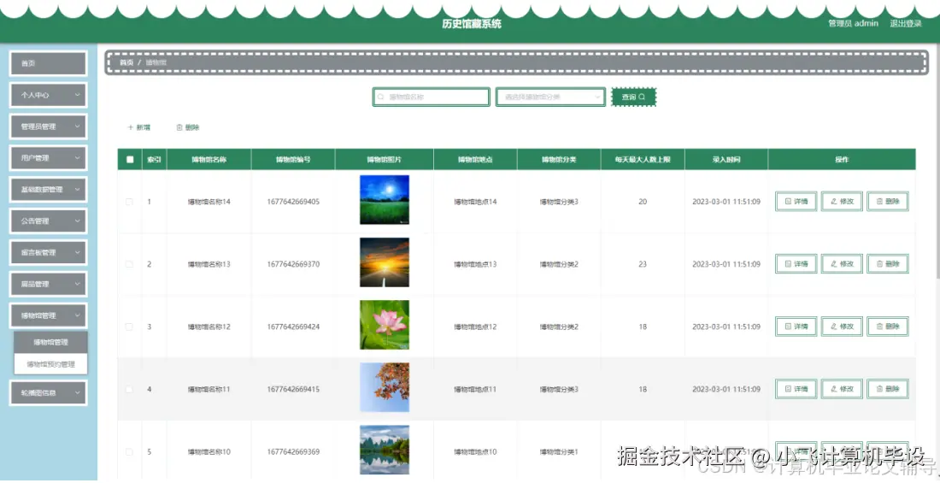Check the box for row 博物馆名称10
940x483 pixels.
click(129, 452)
